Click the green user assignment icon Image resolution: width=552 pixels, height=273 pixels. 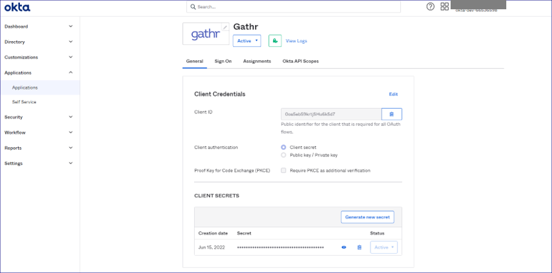click(x=275, y=41)
